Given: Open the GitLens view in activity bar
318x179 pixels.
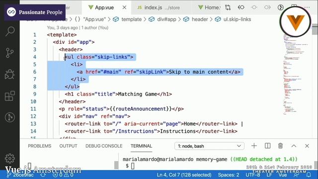Looking at the screenshot, I should point(10,117).
